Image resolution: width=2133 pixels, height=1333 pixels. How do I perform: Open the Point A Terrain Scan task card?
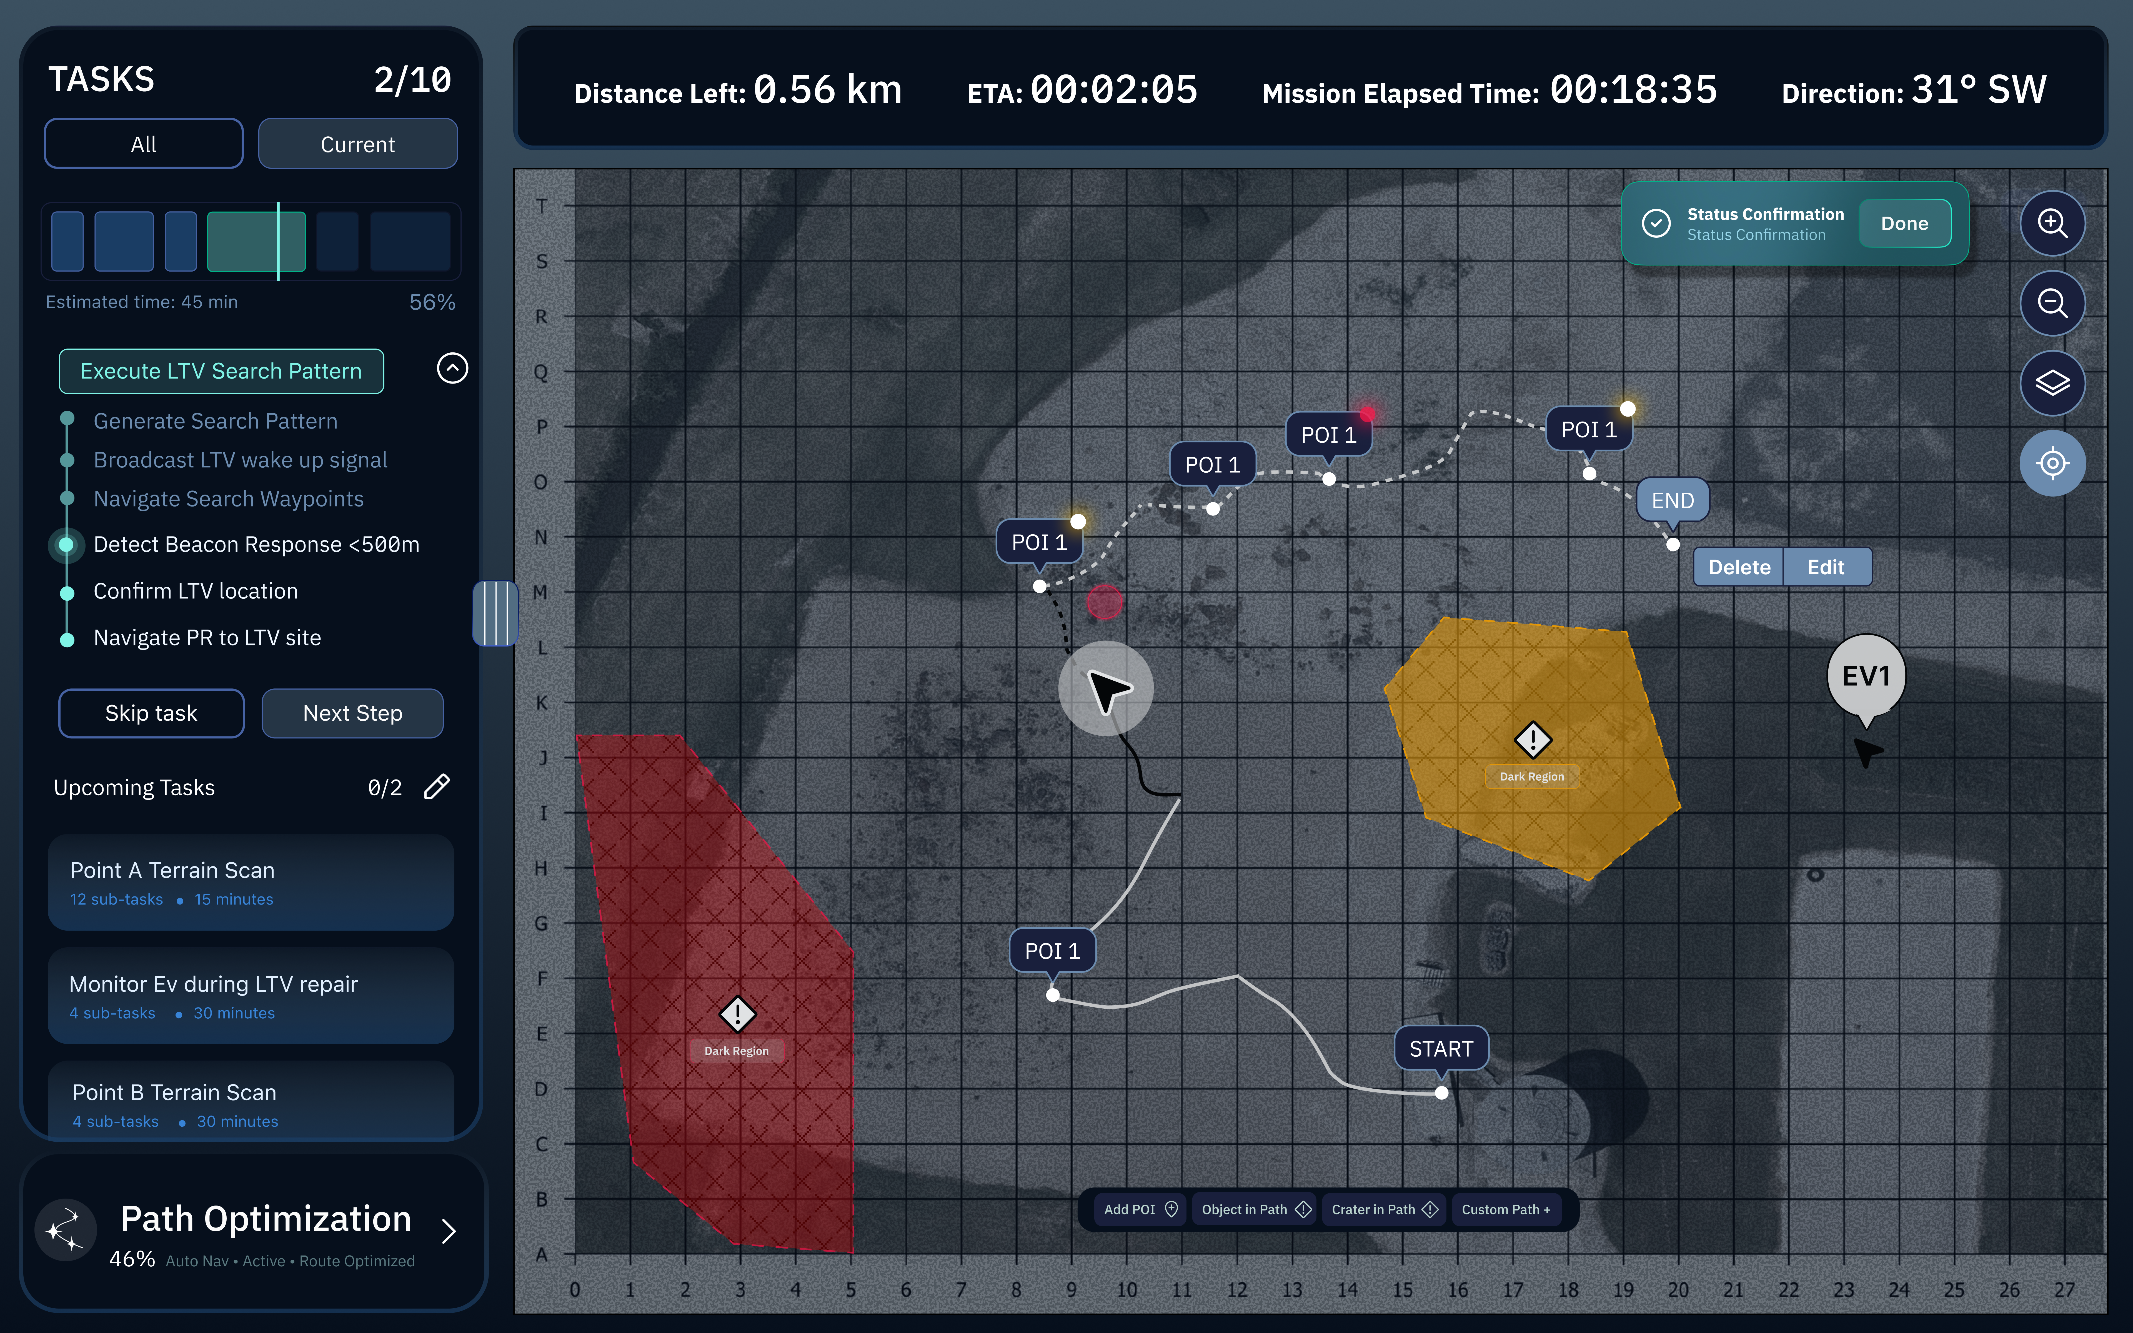click(x=251, y=883)
